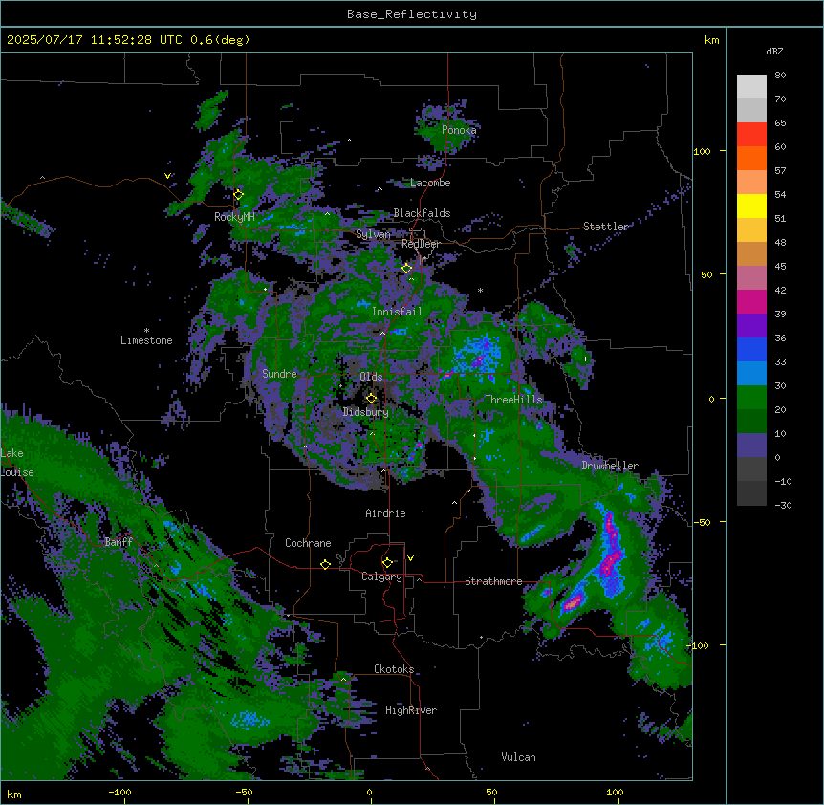The height and width of the screenshot is (805, 824).
Task: Select the Limestone label
Action: pyautogui.click(x=146, y=340)
